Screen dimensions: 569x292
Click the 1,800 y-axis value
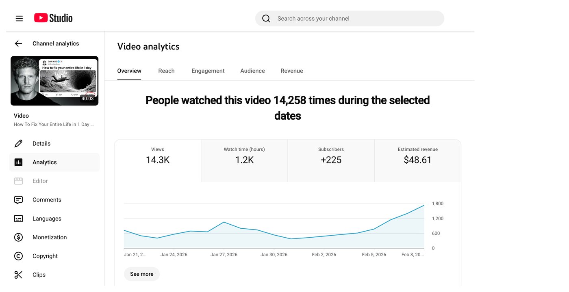click(x=438, y=204)
